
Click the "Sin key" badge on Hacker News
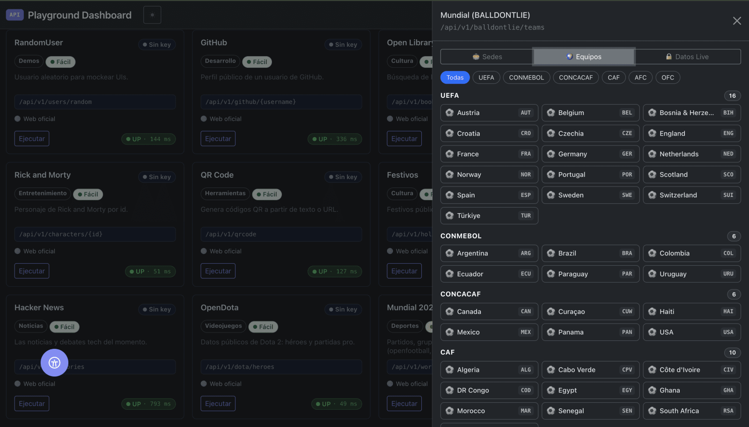click(157, 310)
